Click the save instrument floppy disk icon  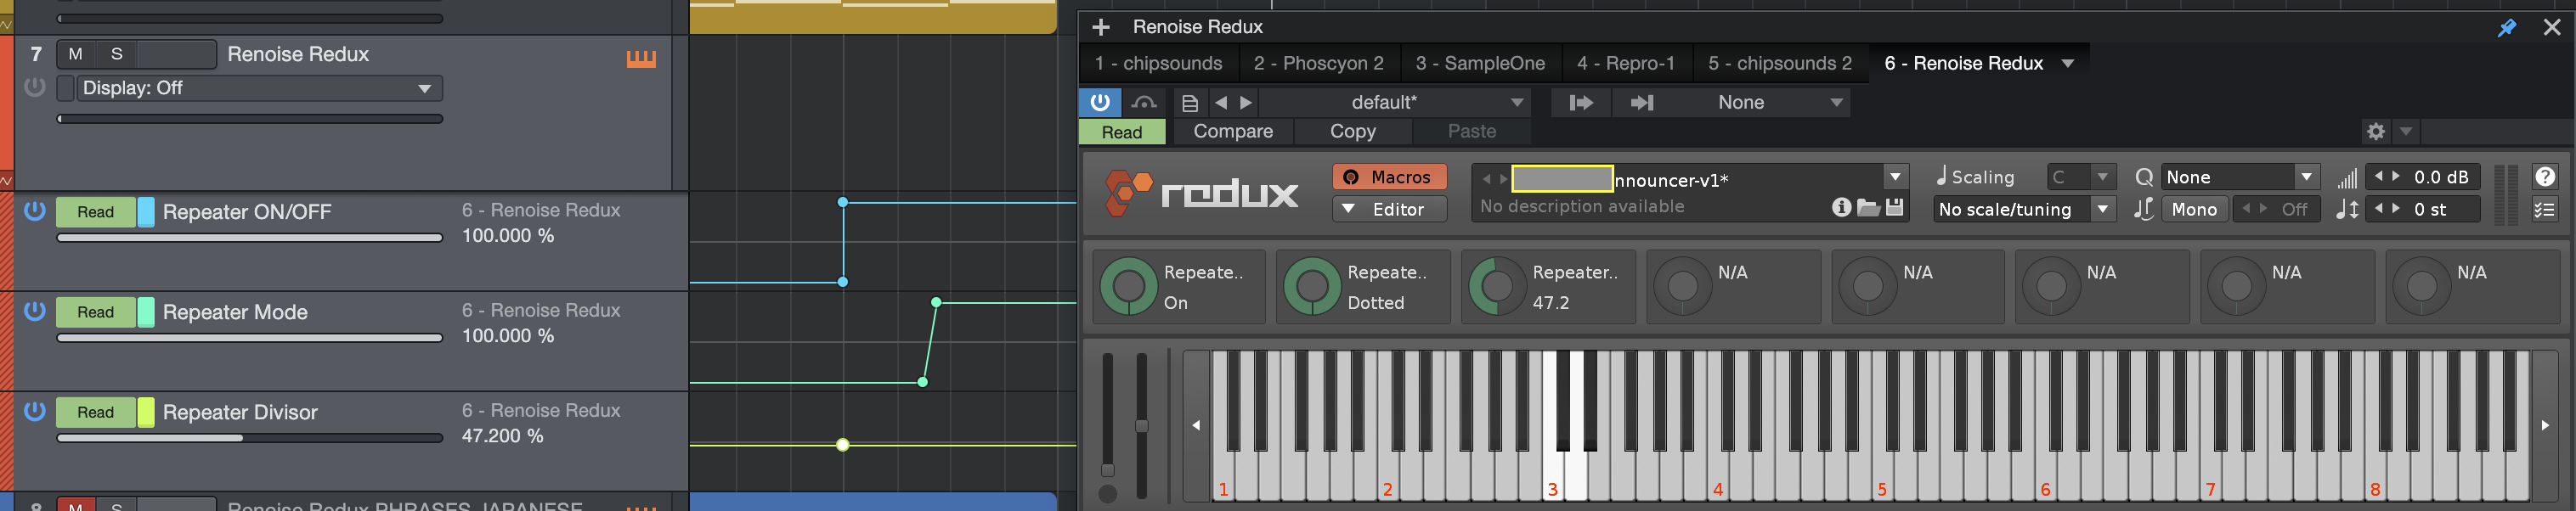[1894, 207]
